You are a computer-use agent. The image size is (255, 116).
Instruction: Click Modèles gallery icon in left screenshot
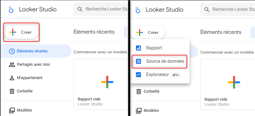(12, 110)
